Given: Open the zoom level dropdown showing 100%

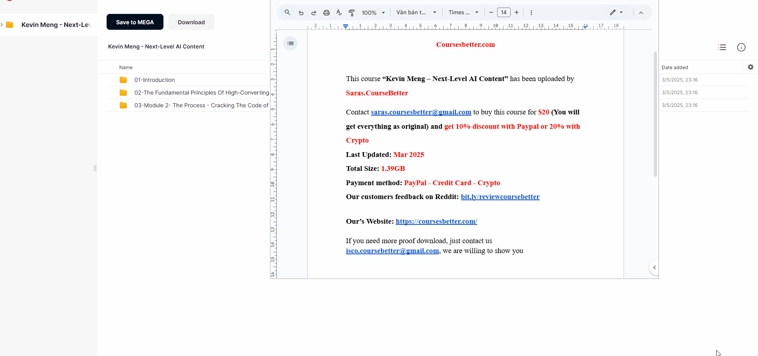Looking at the screenshot, I should pos(373,13).
